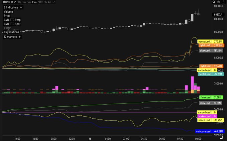The width and height of the screenshot is (227, 141).
Task: Select the 5m timeframe
Action: (x=29, y=2)
